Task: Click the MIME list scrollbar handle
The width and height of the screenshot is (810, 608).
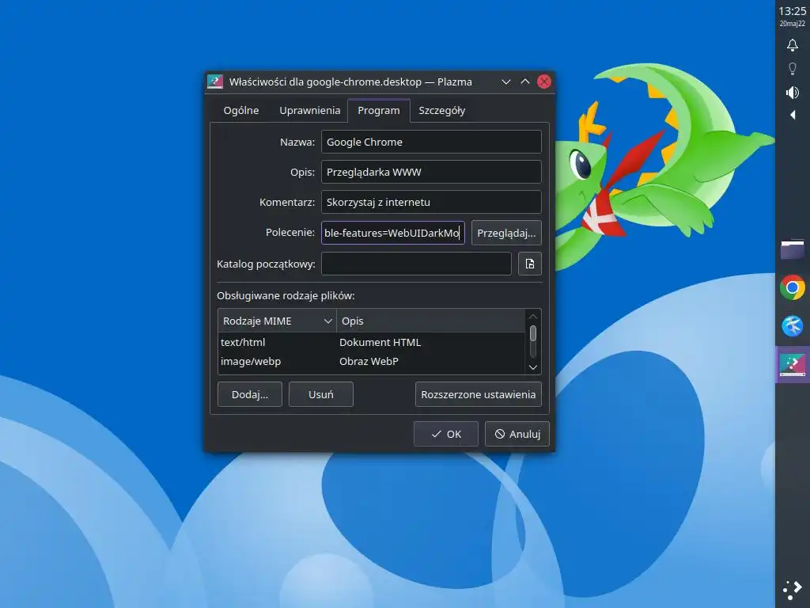Action: click(533, 334)
